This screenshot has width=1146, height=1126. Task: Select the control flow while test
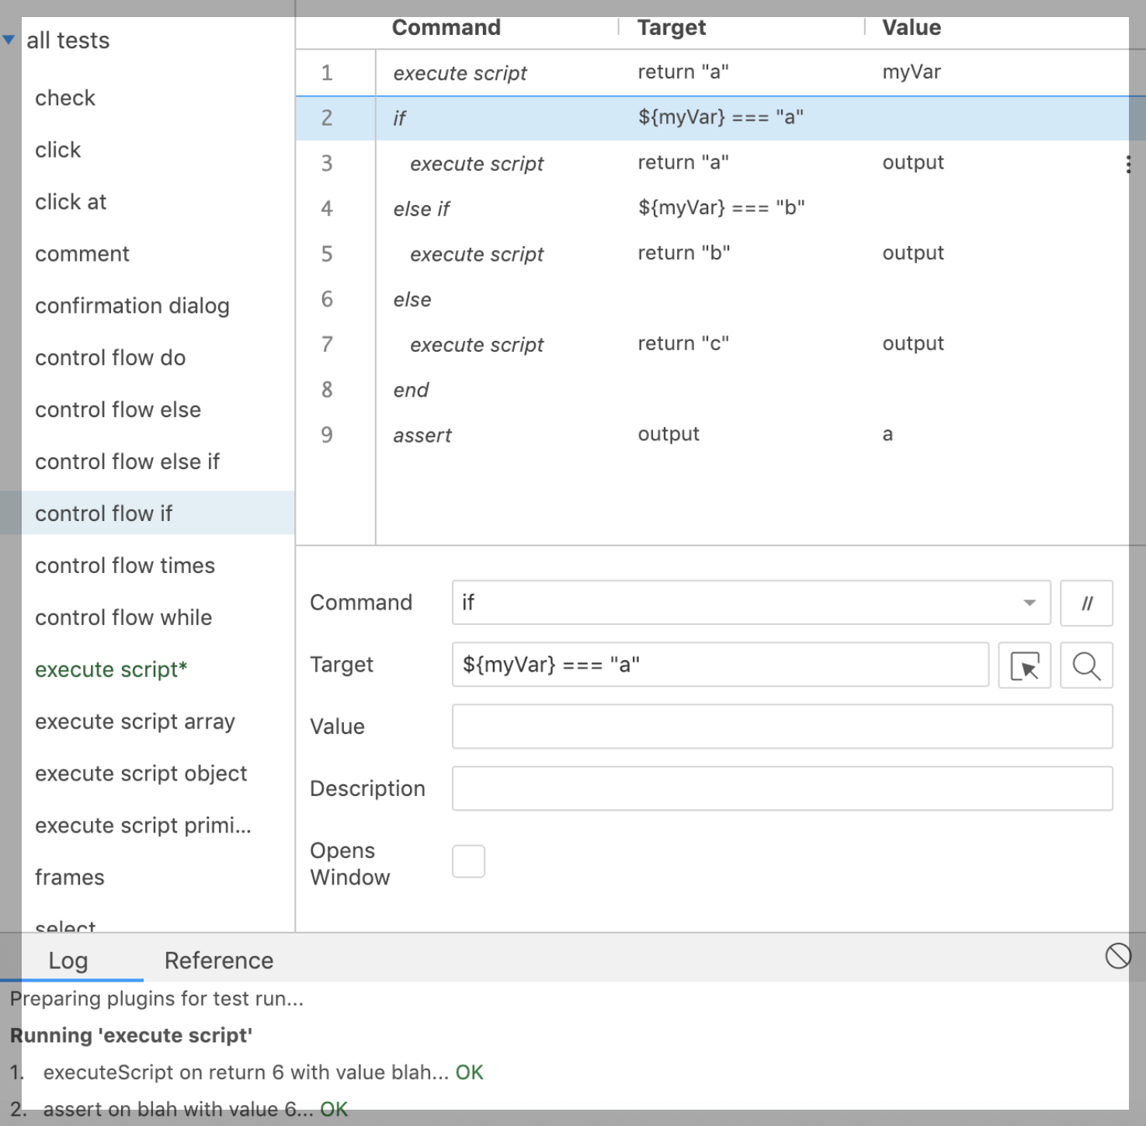pyautogui.click(x=123, y=617)
